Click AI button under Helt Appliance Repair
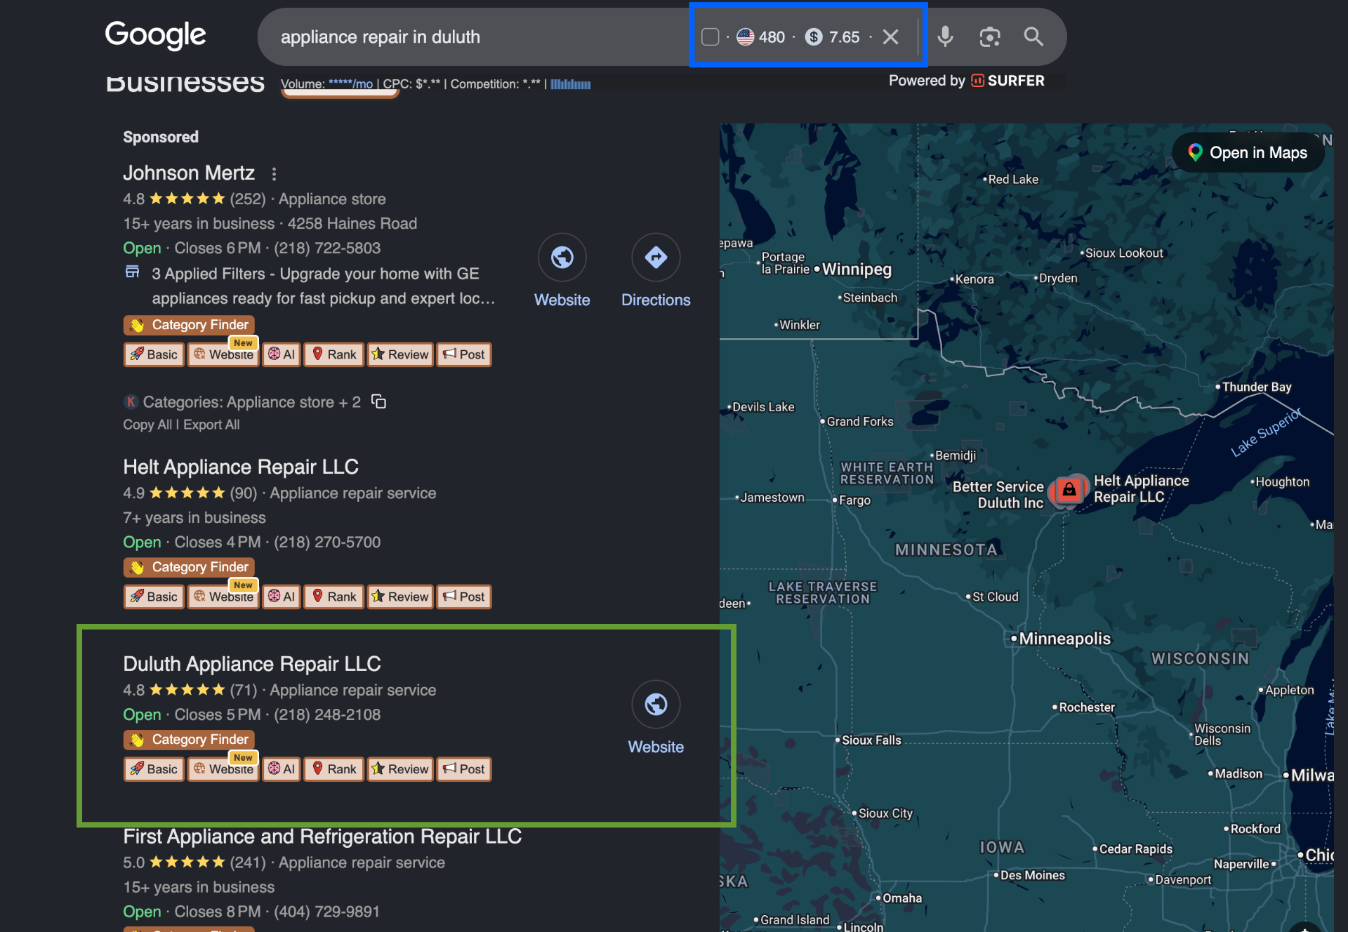The image size is (1348, 932). click(282, 597)
